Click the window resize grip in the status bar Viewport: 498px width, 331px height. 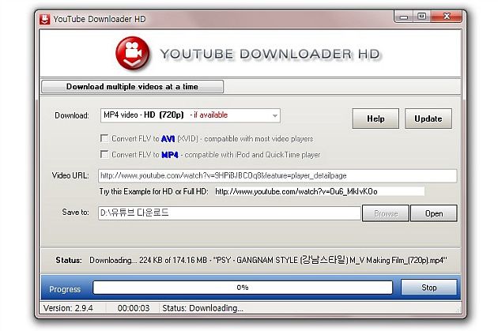point(458,310)
